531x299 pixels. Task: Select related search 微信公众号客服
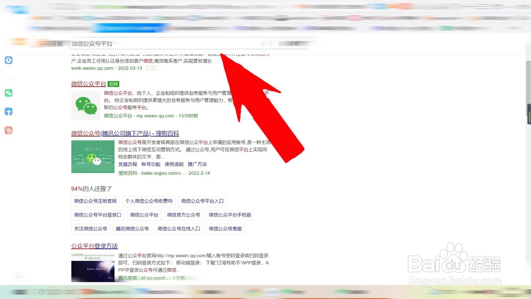pos(225,229)
